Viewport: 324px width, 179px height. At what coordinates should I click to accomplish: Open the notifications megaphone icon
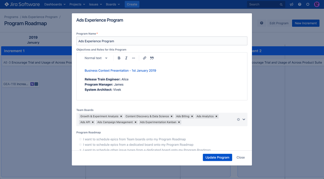292,4
